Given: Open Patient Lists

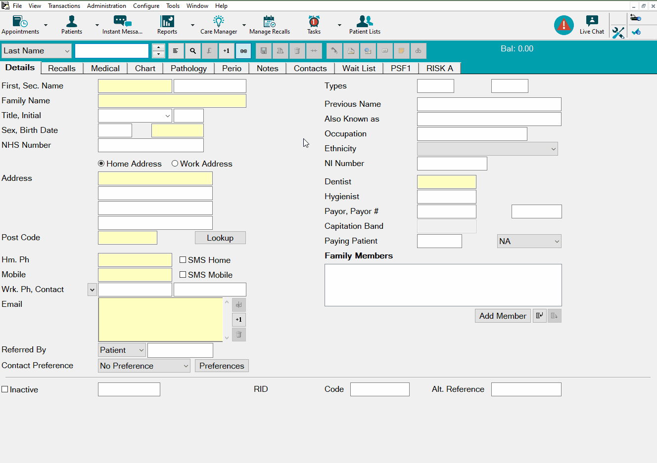Looking at the screenshot, I should click(365, 25).
